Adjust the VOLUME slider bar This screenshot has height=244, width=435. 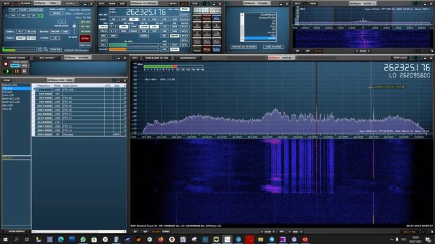[x=134, y=49]
